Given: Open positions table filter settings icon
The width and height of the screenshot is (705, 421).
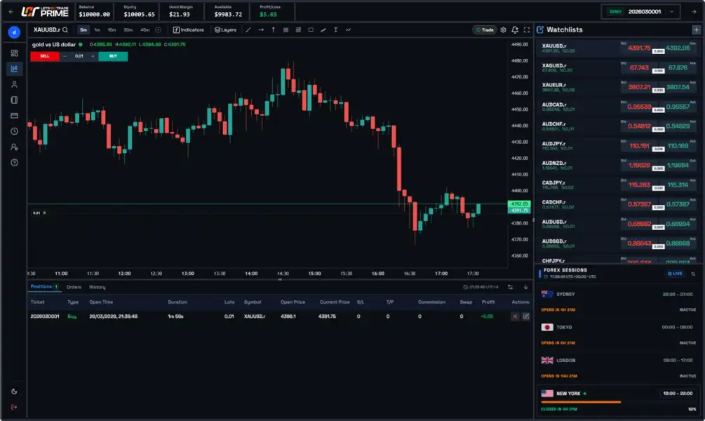Looking at the screenshot, I should pyautogui.click(x=510, y=287).
